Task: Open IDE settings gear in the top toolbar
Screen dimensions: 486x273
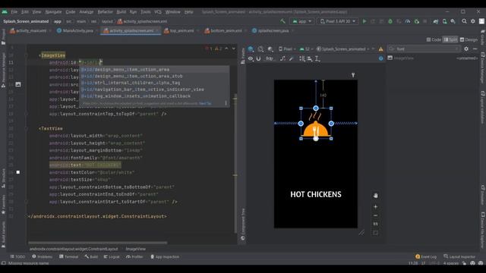Action: [x=472, y=21]
